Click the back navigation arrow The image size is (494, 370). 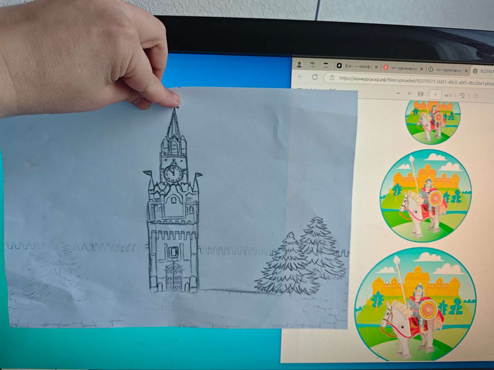(300, 76)
